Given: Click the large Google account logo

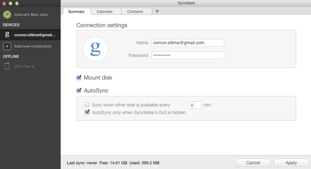Looking at the screenshot, I should 95,49.
